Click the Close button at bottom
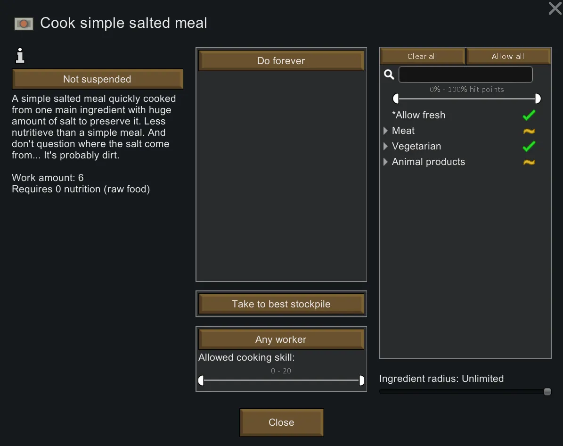 (281, 422)
